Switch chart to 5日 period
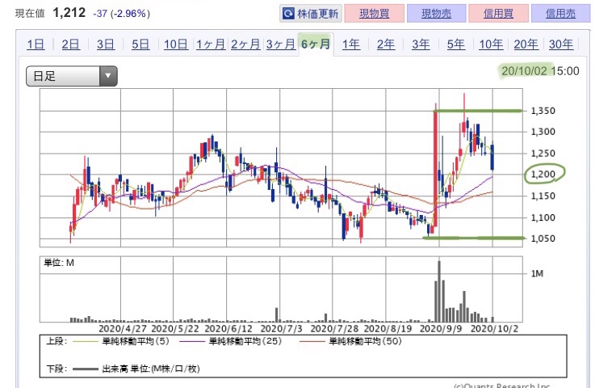 pyautogui.click(x=140, y=44)
